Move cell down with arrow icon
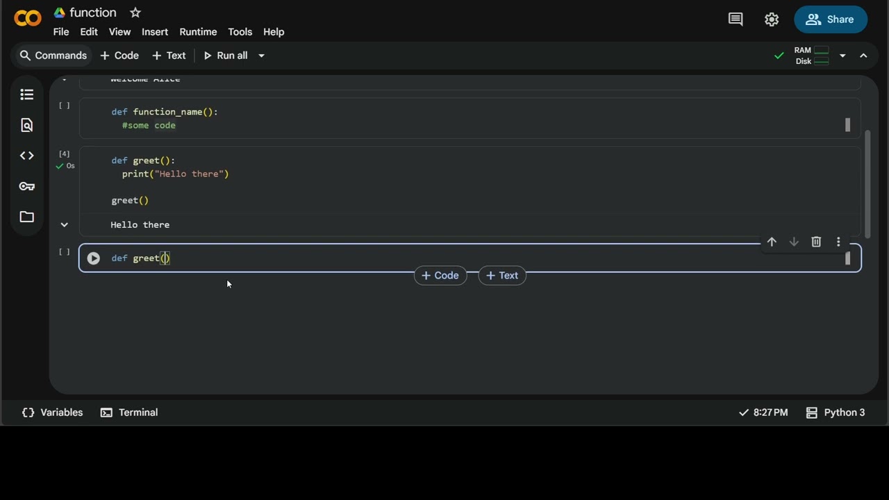 794,242
